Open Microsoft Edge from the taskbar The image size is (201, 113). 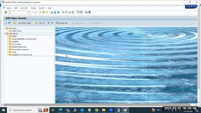pyautogui.click(x=60, y=110)
